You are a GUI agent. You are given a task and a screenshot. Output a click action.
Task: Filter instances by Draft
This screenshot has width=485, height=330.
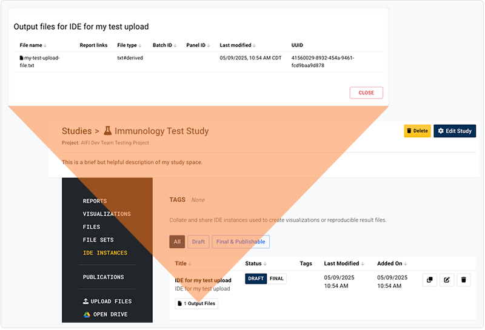(198, 242)
